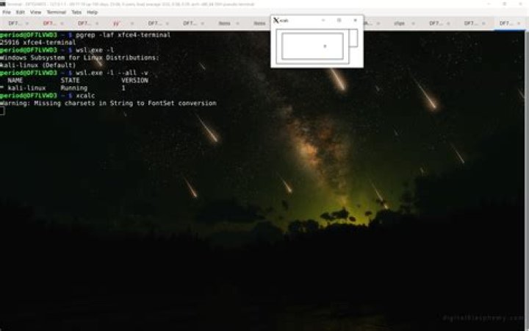The height and width of the screenshot is (331, 529).
Task: Open the Help menu
Action: [92, 13]
